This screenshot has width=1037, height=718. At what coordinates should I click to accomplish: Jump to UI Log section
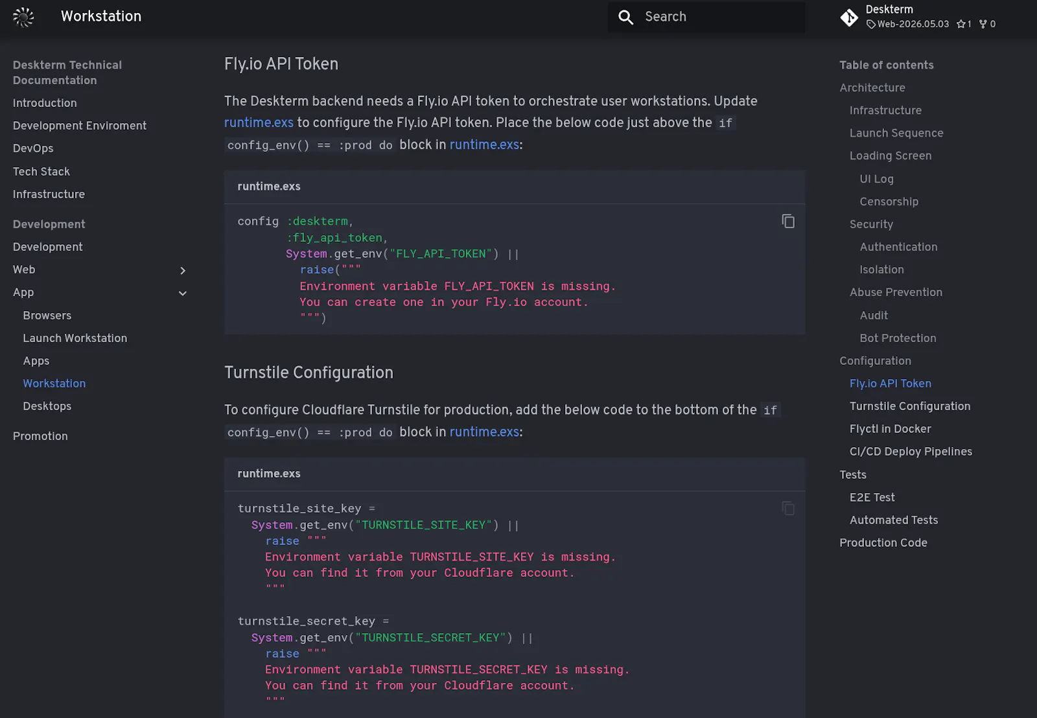(x=876, y=179)
